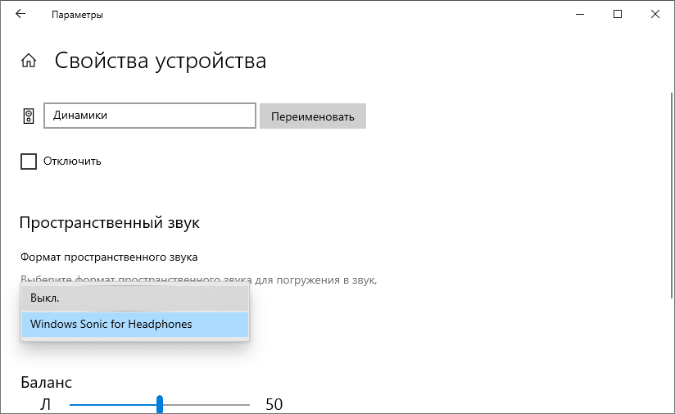Click the Отключить checkbox label text
Screen dimensions: 675x414
click(73, 161)
